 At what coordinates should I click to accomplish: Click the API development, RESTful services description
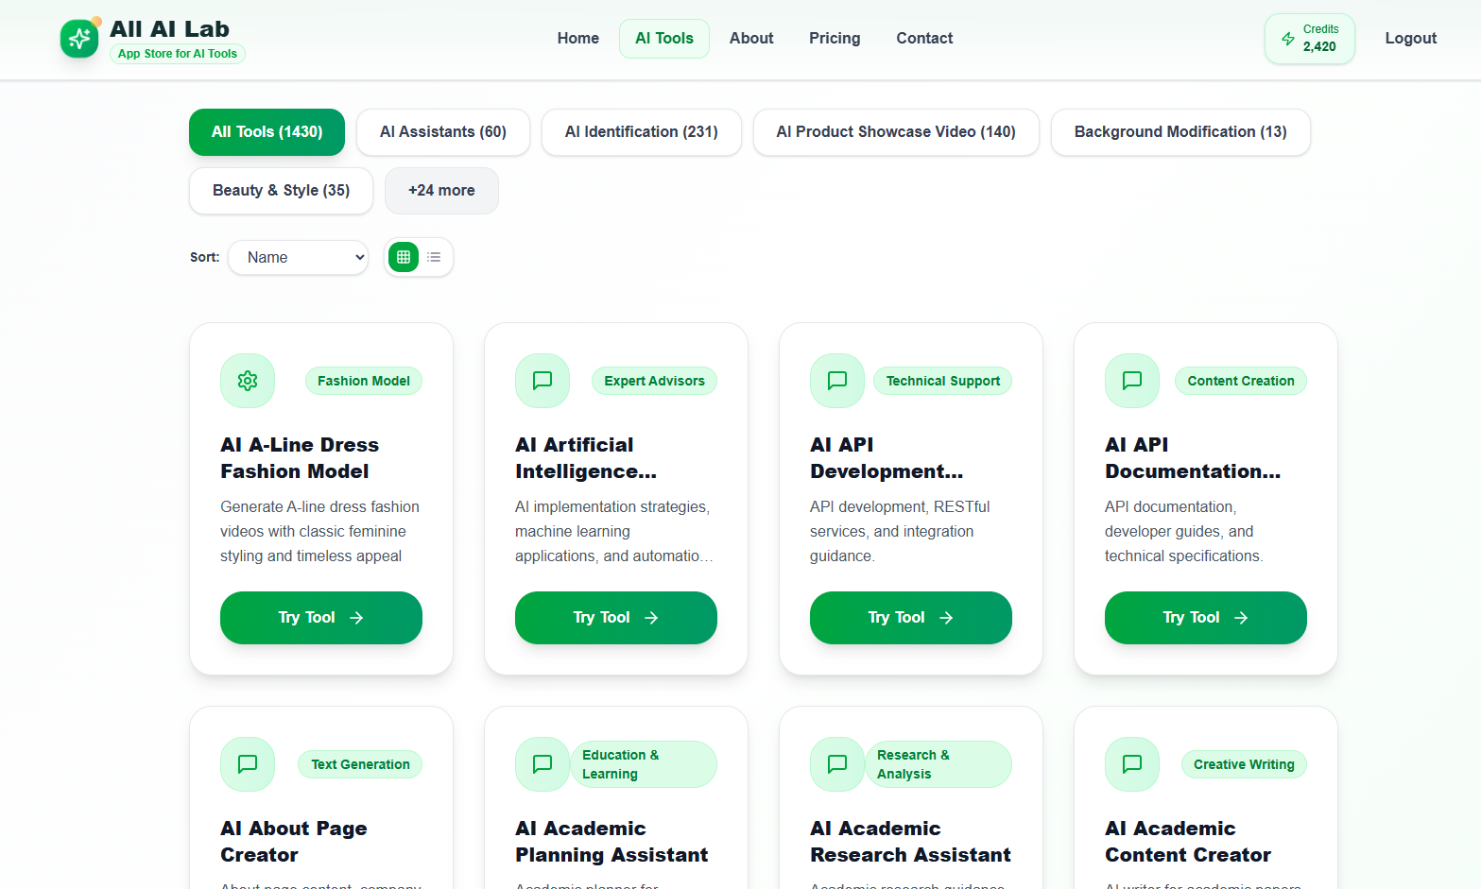tap(900, 532)
